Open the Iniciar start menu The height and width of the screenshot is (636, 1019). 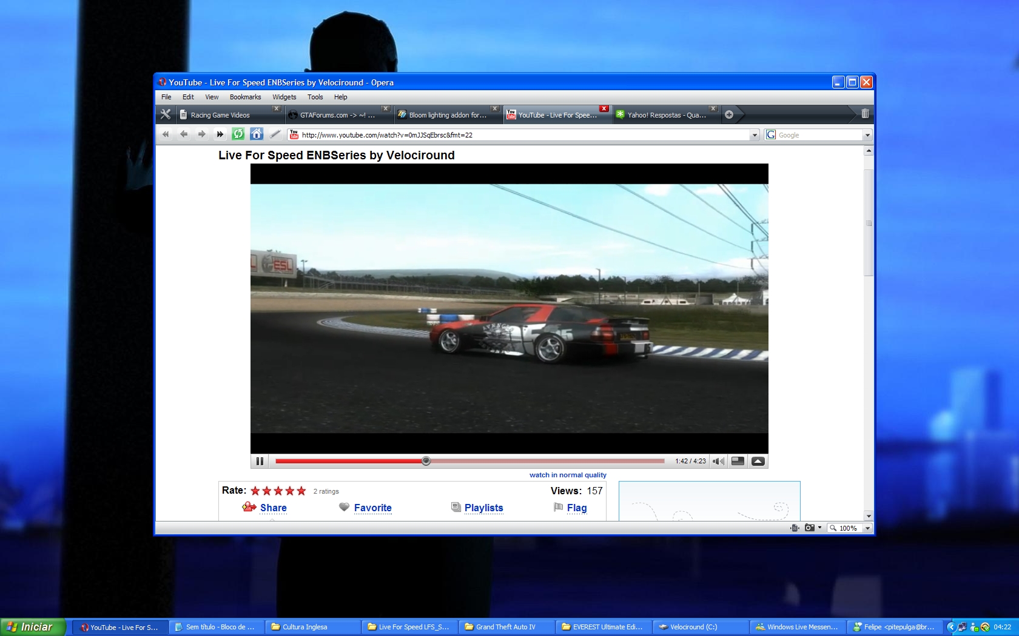[33, 627]
